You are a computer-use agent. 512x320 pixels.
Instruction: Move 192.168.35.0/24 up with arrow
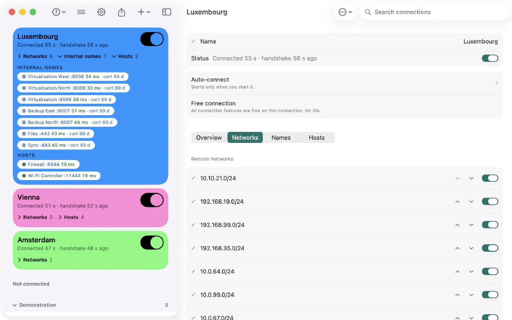point(457,248)
